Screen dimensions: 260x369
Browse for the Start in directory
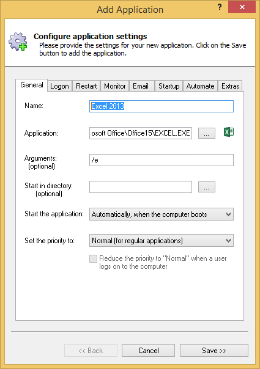(207, 187)
